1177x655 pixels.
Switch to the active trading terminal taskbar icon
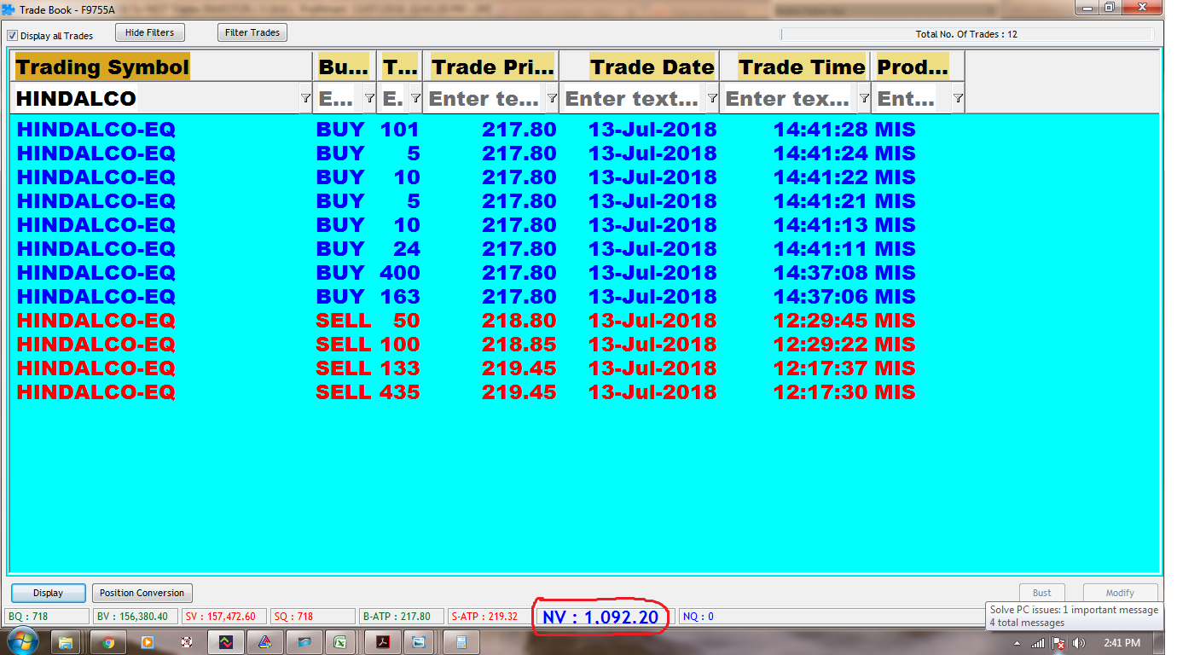(226, 642)
